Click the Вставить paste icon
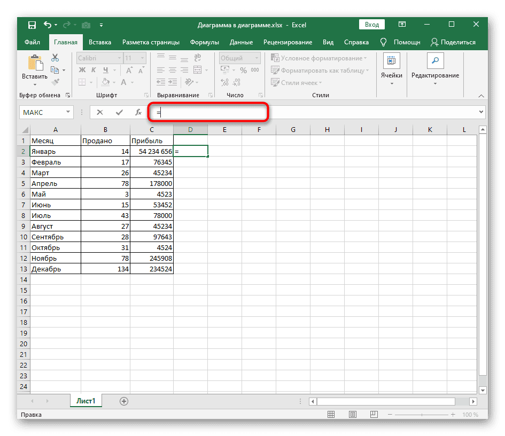This screenshot has height=436, width=505. (35, 64)
